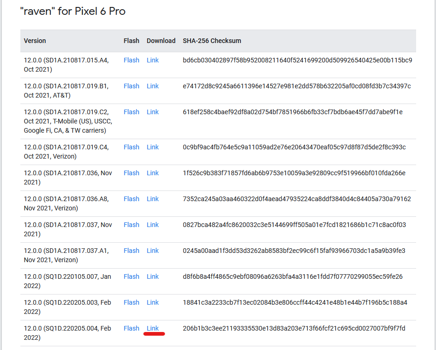Select version text SD1A.210817.019.C2 T-Mobile carriers

pyautogui.click(x=68, y=121)
